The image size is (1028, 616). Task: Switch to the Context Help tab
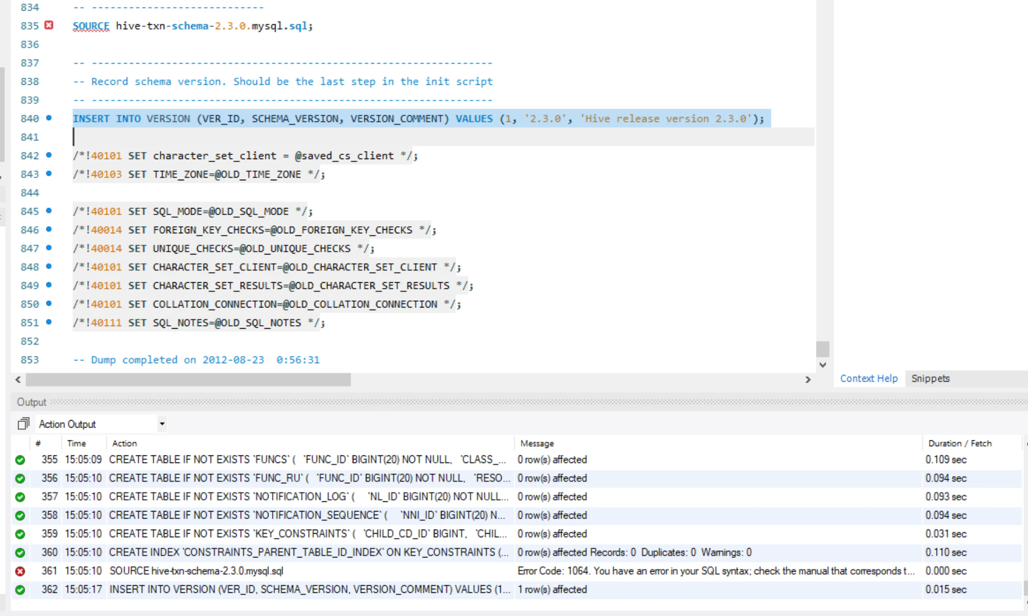869,378
